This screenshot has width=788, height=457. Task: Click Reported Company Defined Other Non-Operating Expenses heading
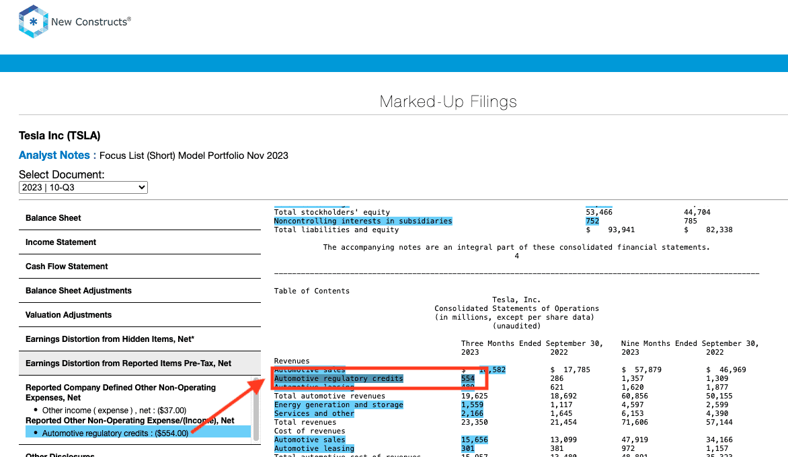coord(120,392)
